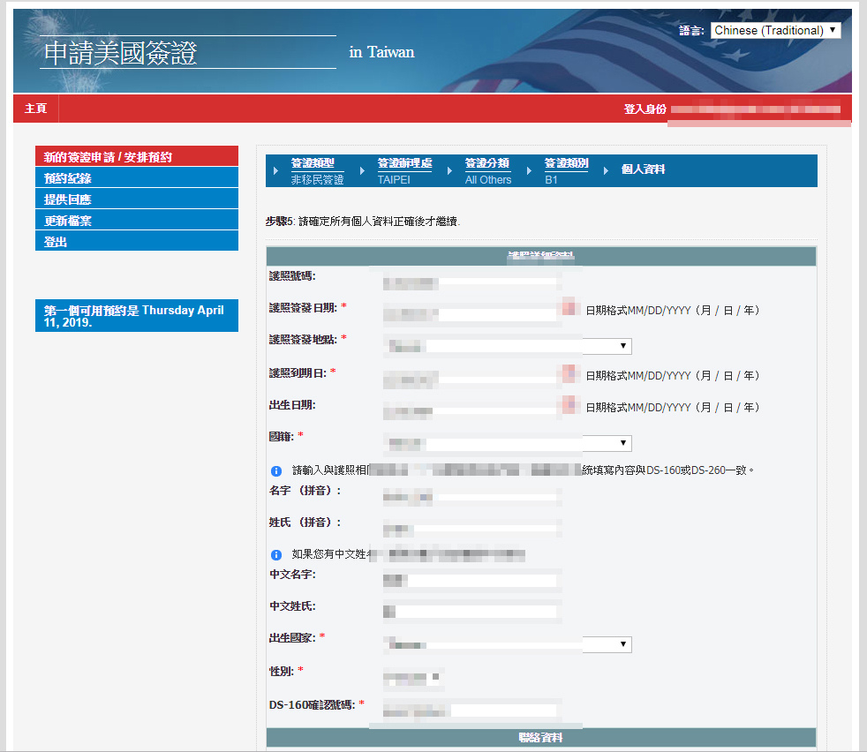
Task: Click the first available appointment notice Thursday April 11, 2019
Action: [x=137, y=316]
